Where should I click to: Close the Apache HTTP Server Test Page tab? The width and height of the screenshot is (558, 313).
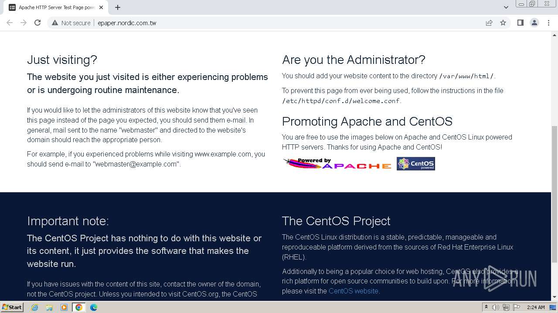(101, 7)
